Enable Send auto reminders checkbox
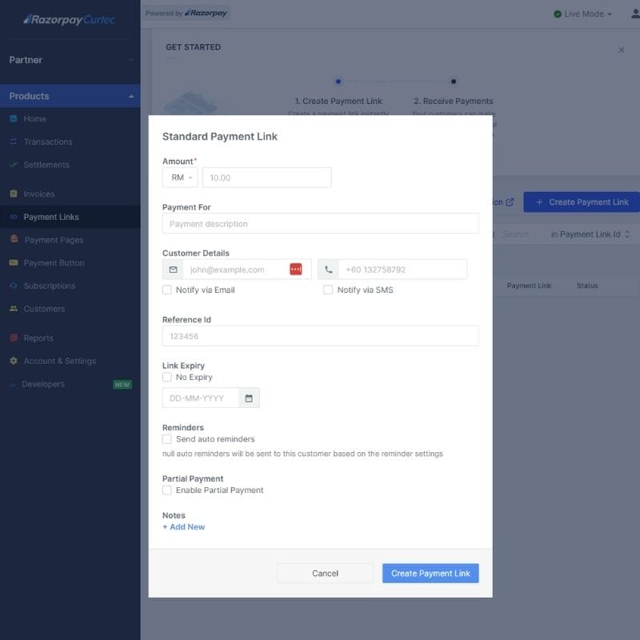640x640 pixels. coord(167,439)
